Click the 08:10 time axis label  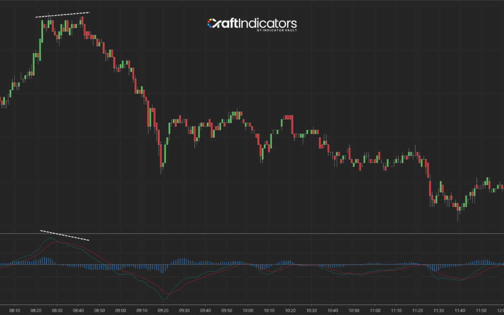14,311
